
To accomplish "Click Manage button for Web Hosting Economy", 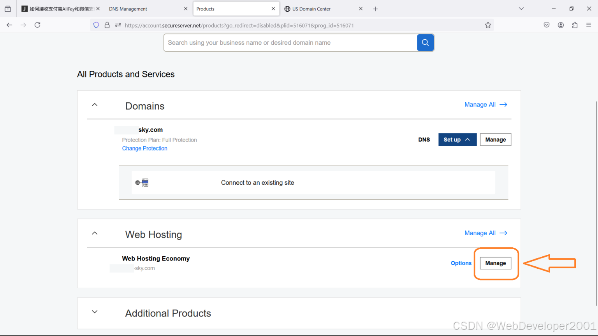I will pyautogui.click(x=495, y=263).
